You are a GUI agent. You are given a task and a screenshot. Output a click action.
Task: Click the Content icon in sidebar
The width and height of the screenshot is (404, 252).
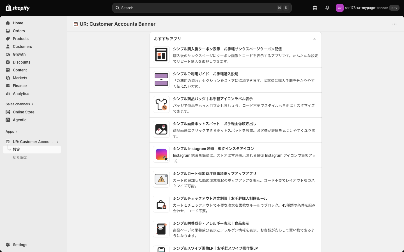click(x=8, y=70)
